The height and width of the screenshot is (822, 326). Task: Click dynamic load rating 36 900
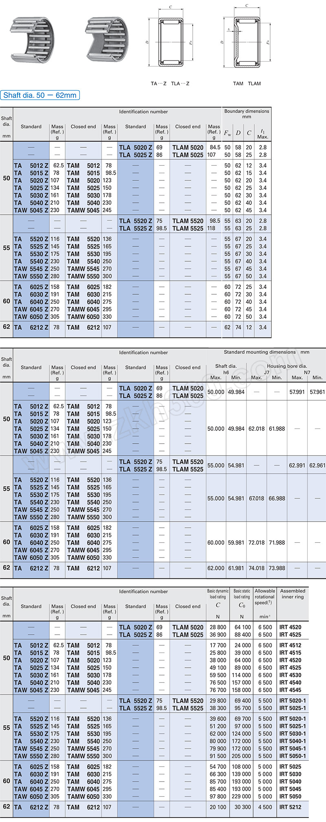pos(218,635)
